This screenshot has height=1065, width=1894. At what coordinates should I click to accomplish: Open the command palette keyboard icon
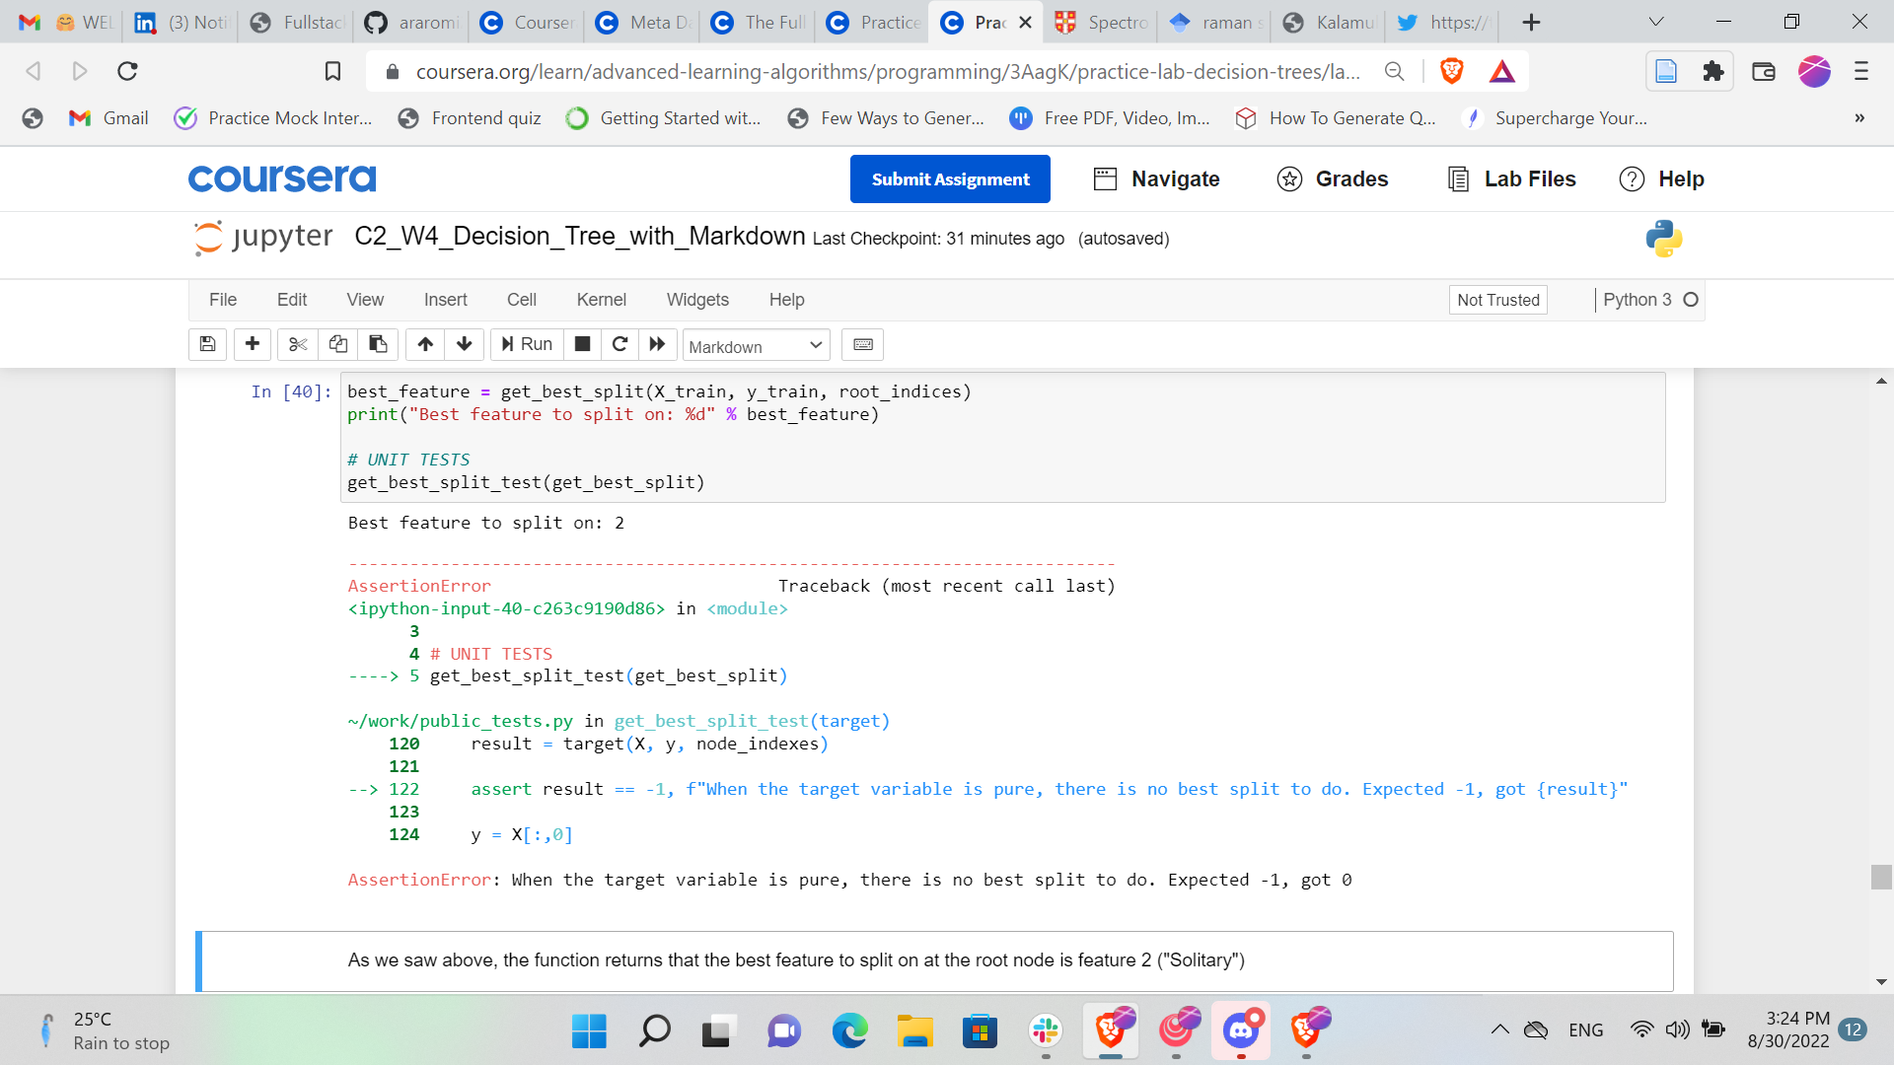point(863,344)
